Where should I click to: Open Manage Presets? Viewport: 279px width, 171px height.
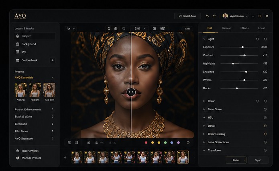pos(29,158)
